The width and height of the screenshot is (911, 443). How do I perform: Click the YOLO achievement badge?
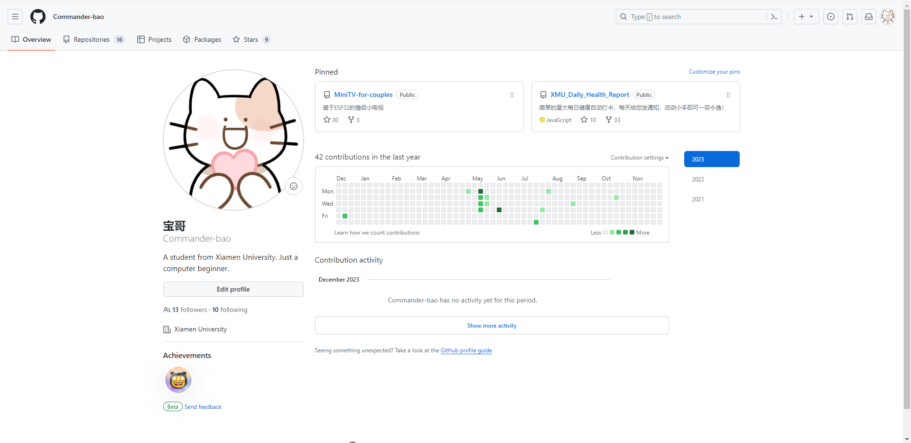tap(178, 380)
